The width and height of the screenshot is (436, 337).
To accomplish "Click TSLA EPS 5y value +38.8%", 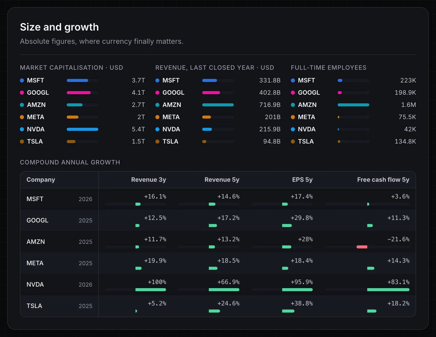I will pyautogui.click(x=302, y=303).
